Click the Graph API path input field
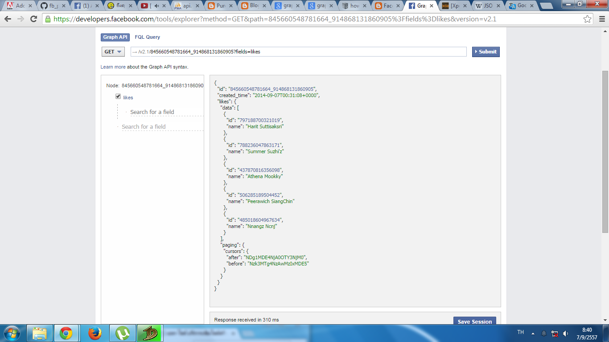This screenshot has height=342, width=609. pos(298,52)
